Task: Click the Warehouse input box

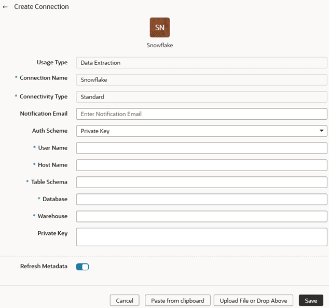Action: (x=201, y=216)
